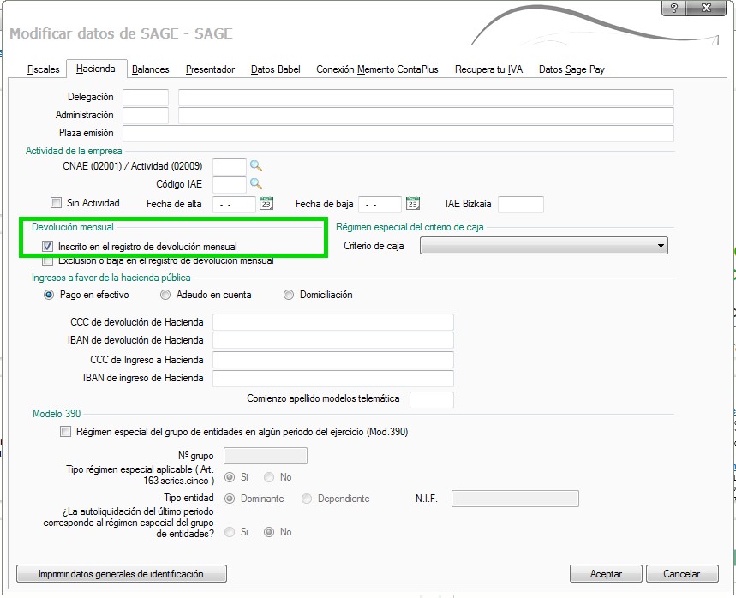Screen dimensions: 736x598
Task: Focus the IBAN de ingreso de Hacienda field
Action: [x=333, y=378]
